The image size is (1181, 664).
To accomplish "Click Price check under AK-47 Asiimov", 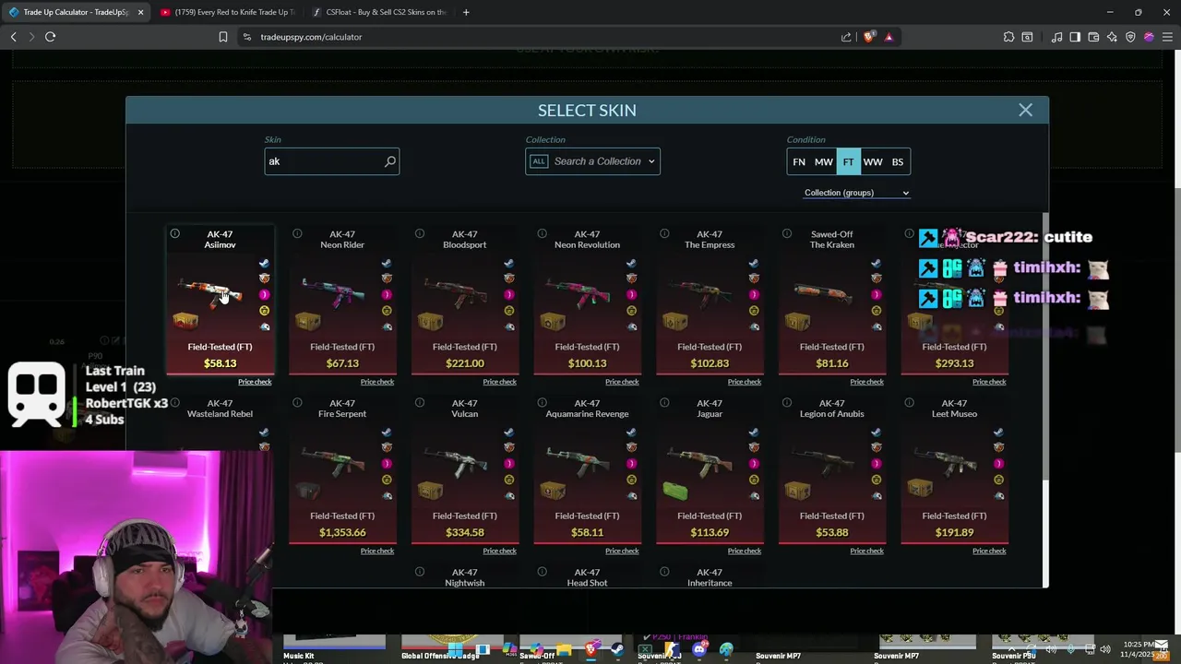I will point(255,382).
